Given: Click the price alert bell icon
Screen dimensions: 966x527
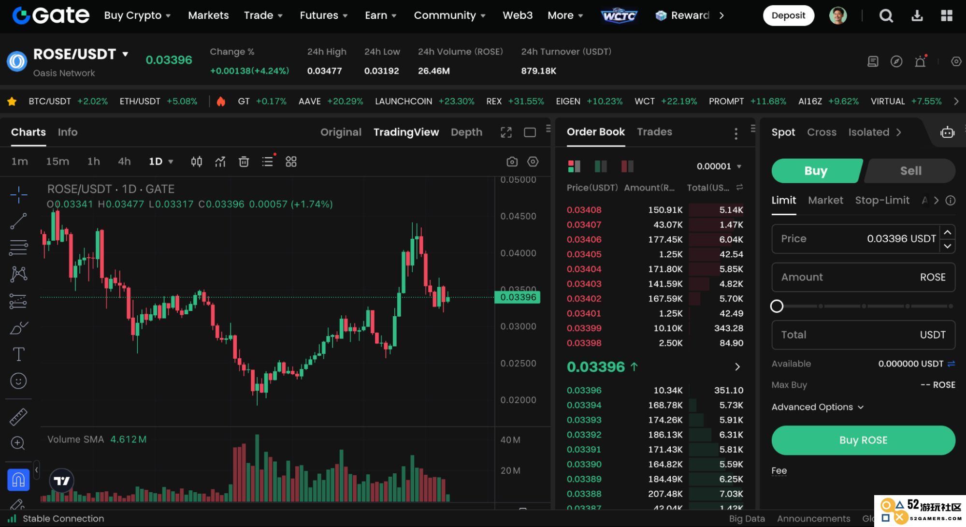Looking at the screenshot, I should pos(920,61).
